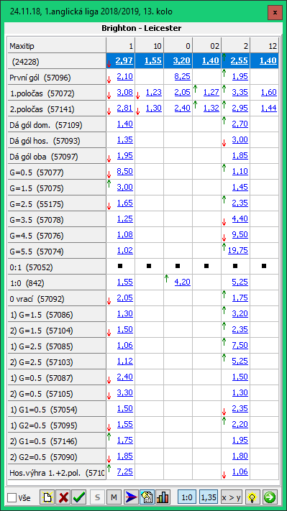Click the blue-red arrow send icon
The image size is (287, 511).
pos(132,497)
